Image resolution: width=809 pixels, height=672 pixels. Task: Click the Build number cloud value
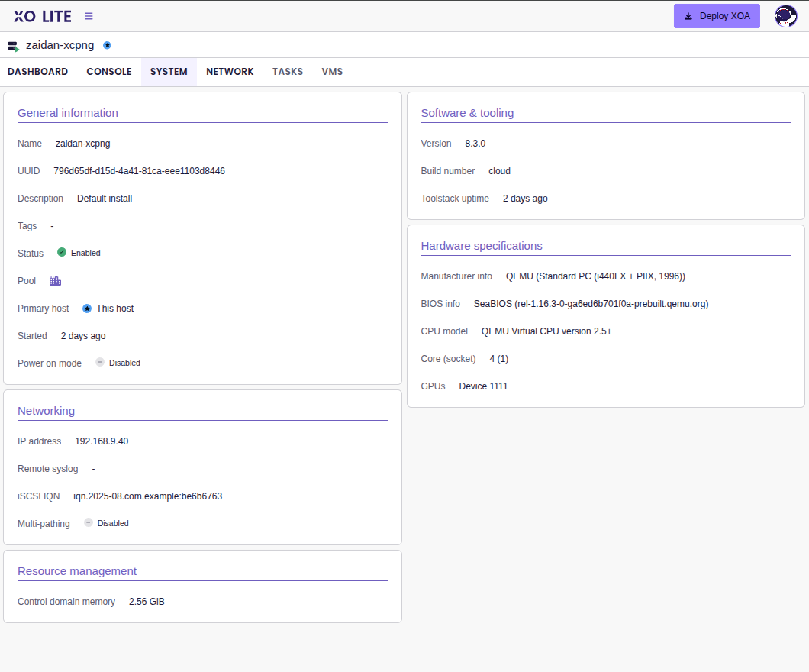(x=499, y=171)
